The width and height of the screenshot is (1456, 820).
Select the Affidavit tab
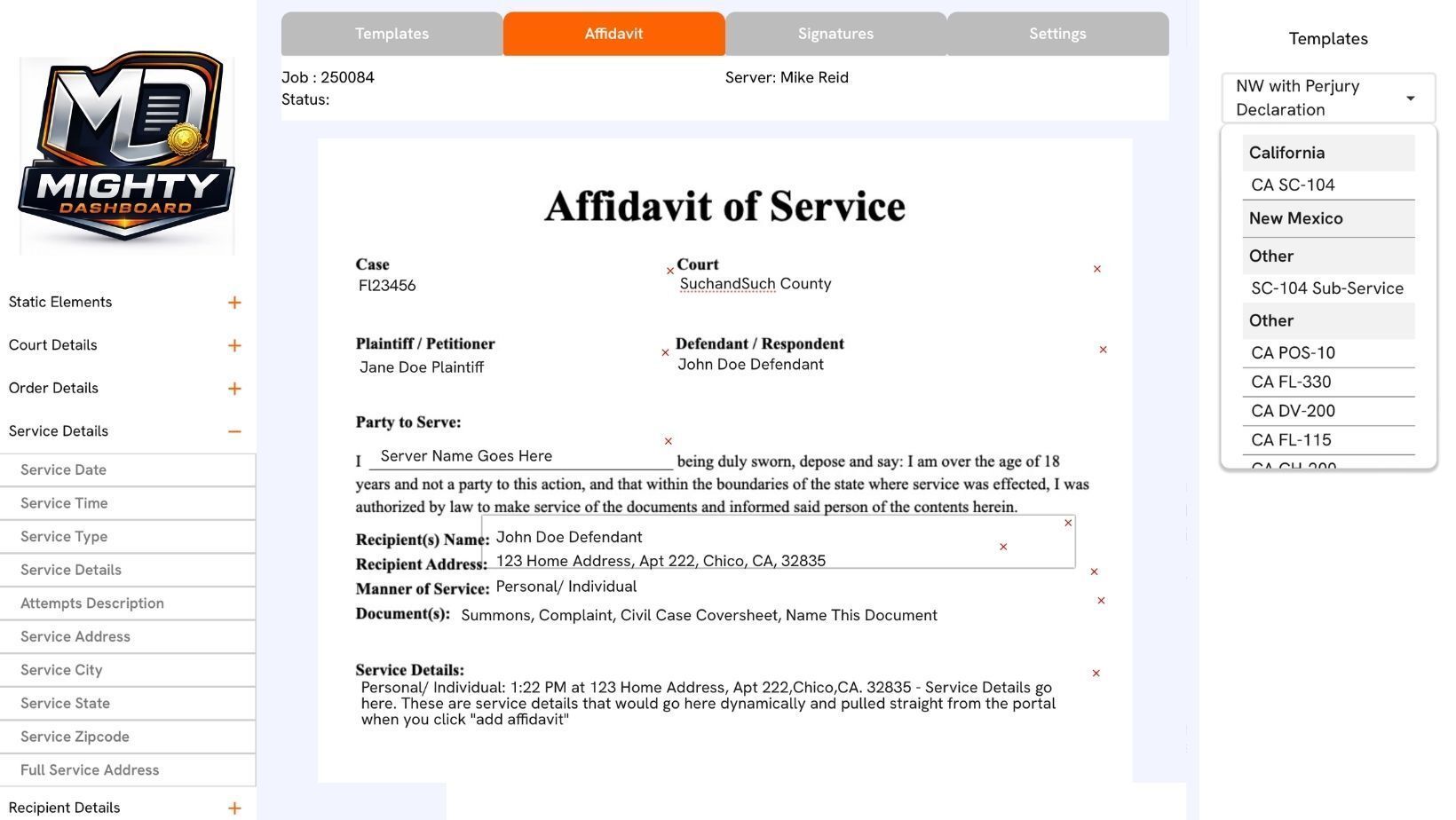pyautogui.click(x=614, y=34)
